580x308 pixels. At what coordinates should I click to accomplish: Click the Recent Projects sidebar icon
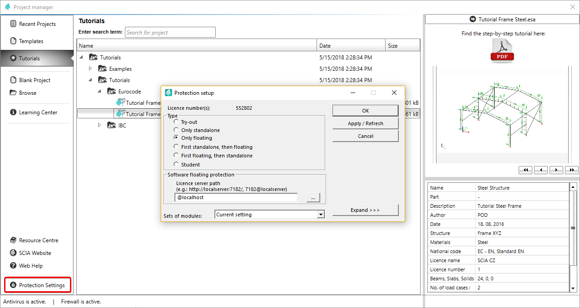point(13,24)
